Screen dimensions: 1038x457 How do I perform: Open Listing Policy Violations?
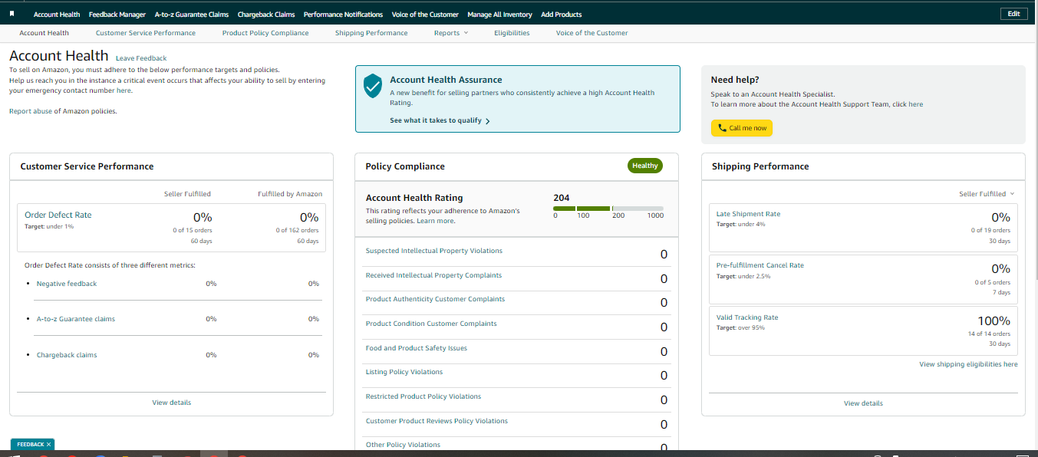404,372
